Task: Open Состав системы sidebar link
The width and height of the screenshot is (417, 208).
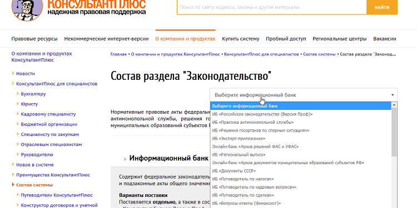Action: (x=34, y=185)
